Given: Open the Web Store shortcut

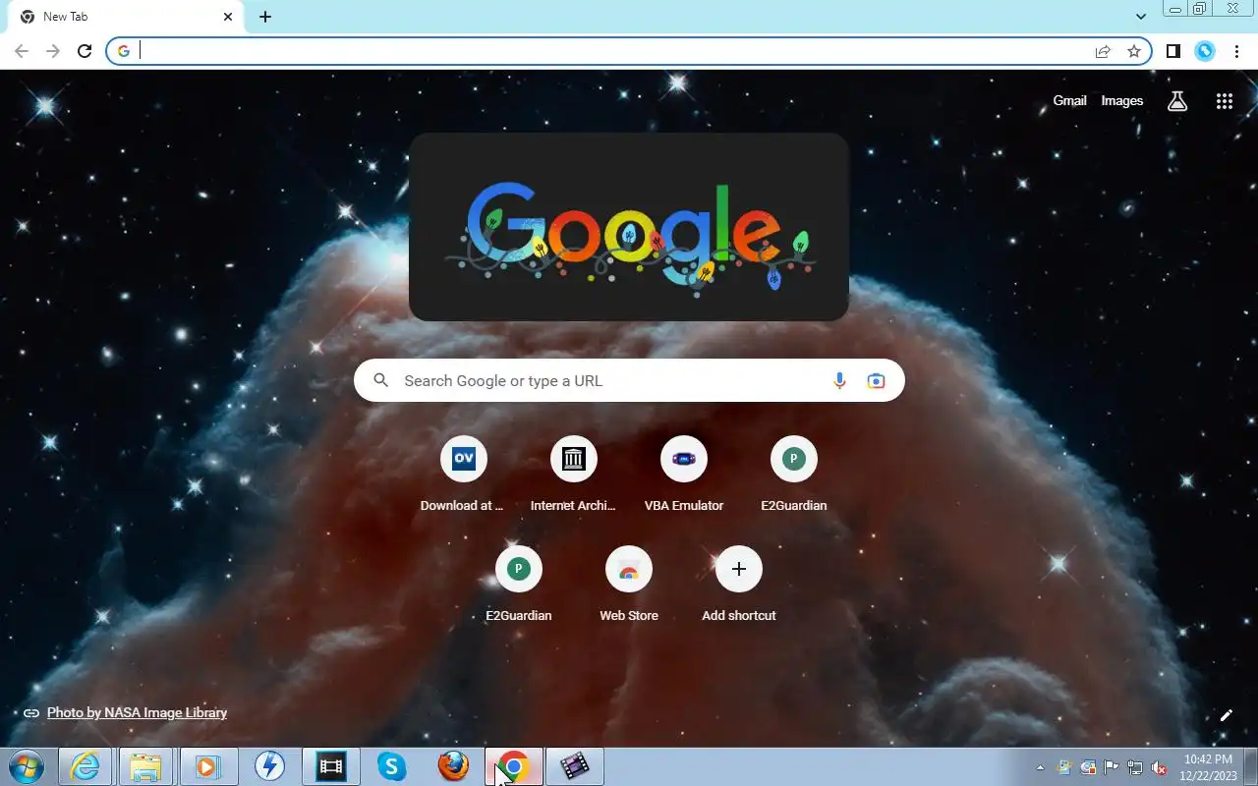Looking at the screenshot, I should pos(629,585).
